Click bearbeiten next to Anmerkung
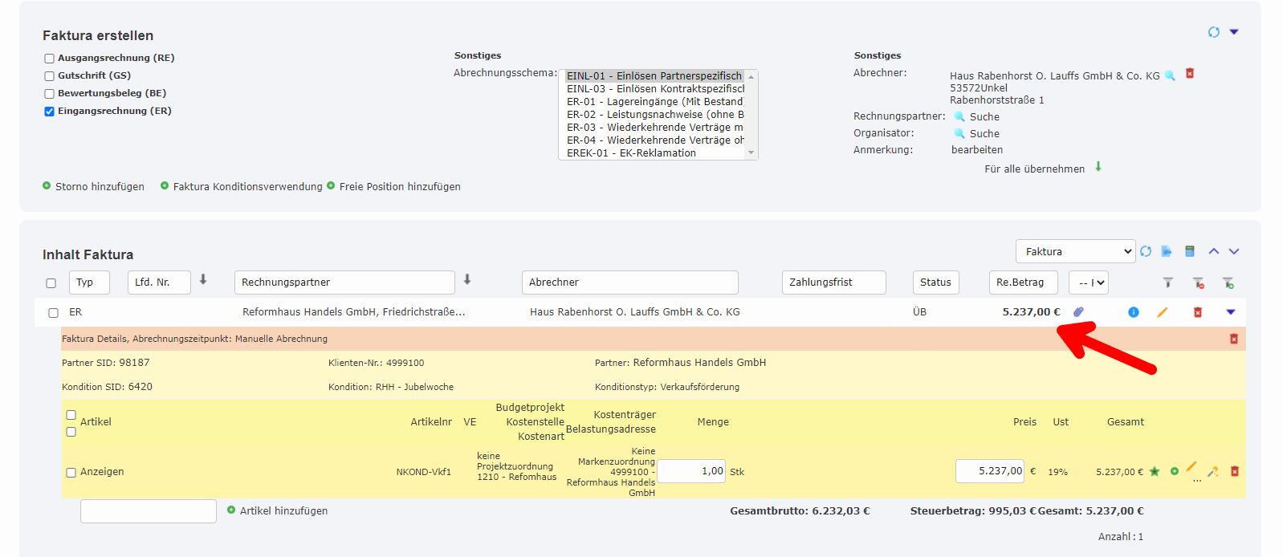 [977, 150]
